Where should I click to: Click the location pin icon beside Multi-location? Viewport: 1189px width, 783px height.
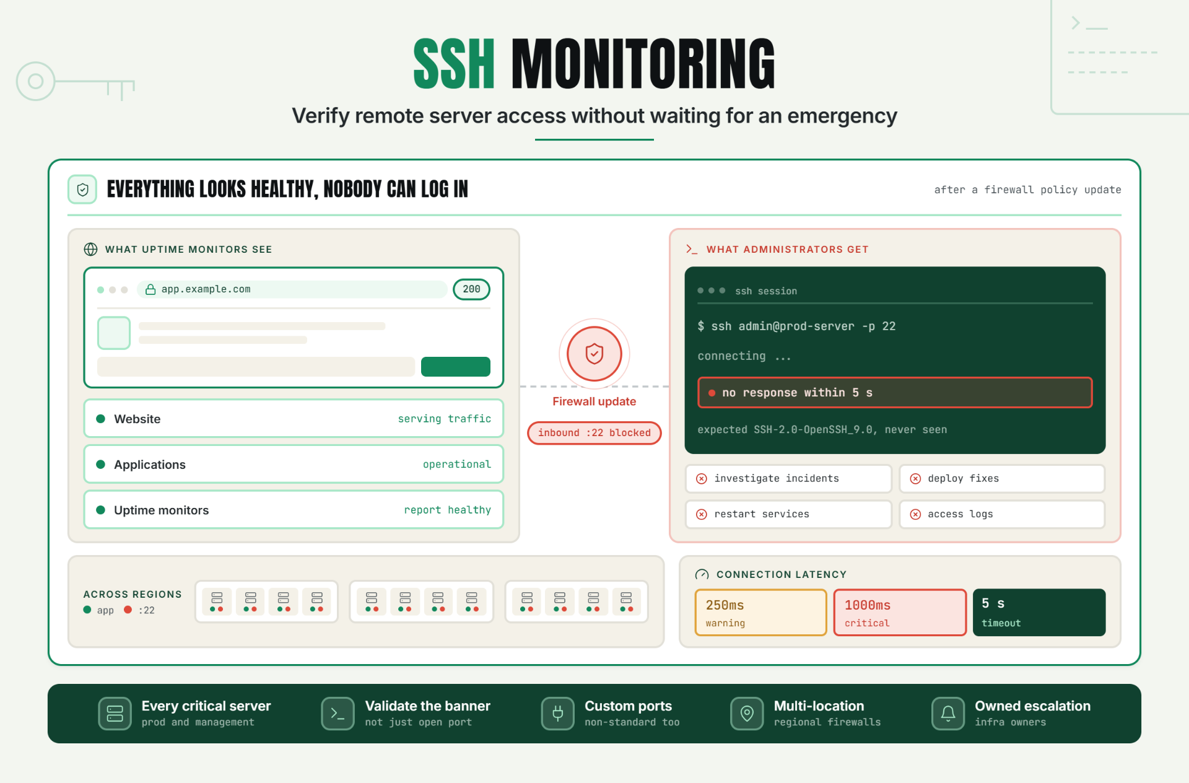tap(747, 714)
